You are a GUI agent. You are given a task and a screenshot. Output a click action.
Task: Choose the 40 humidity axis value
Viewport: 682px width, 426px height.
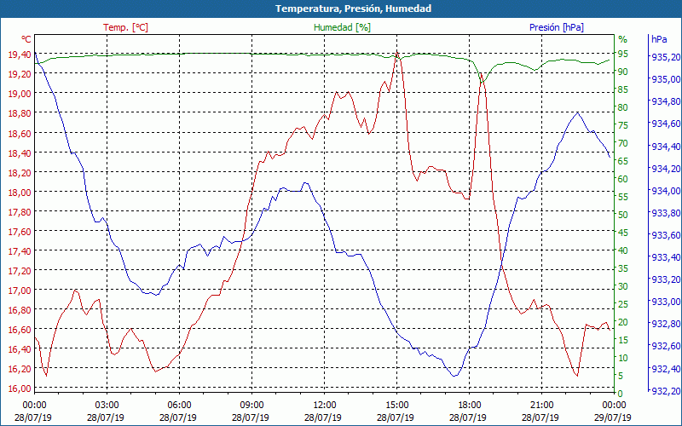(x=623, y=250)
